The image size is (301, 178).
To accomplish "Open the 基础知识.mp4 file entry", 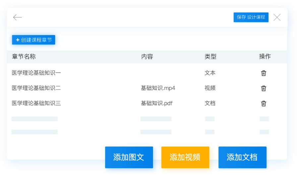I will [x=158, y=88].
